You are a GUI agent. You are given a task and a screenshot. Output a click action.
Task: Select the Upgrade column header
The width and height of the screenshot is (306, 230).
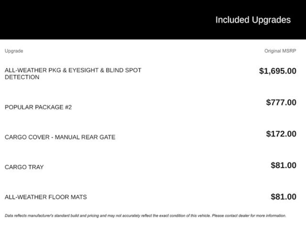pos(14,51)
